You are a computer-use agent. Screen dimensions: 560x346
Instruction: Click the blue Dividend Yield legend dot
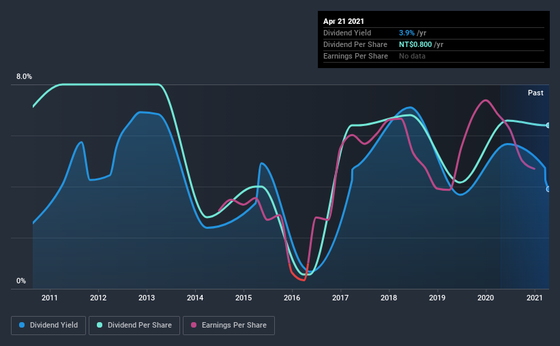(x=22, y=325)
